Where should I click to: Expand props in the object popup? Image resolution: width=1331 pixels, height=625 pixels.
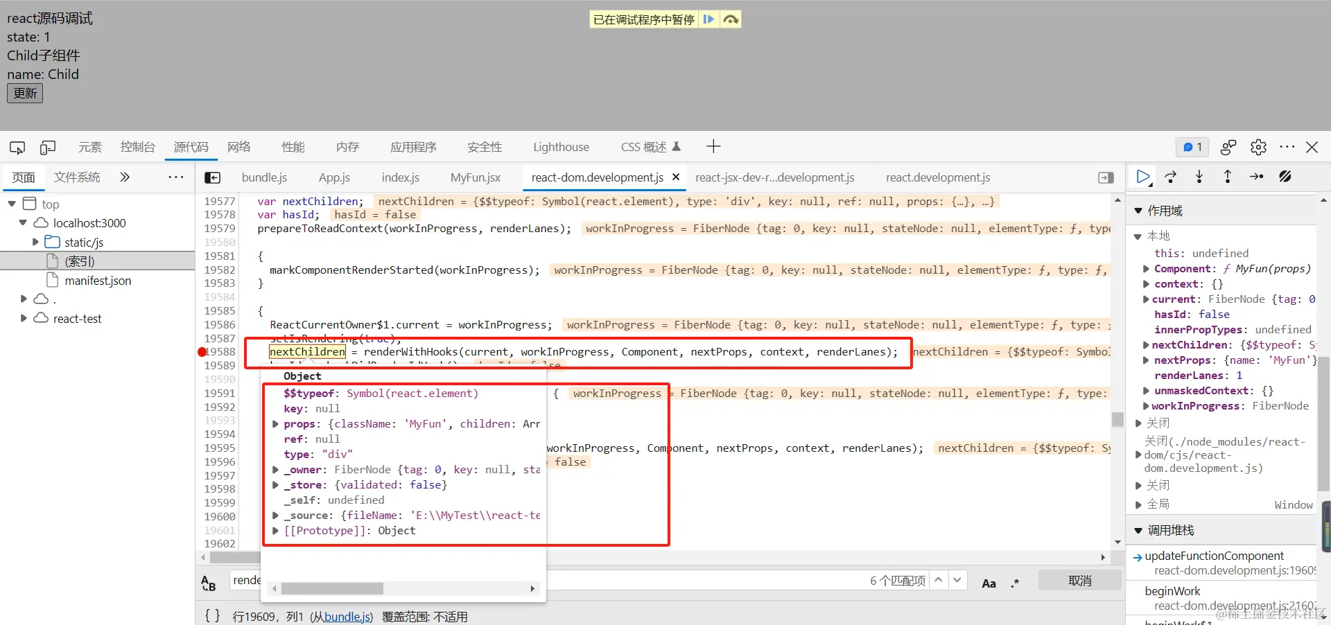click(275, 424)
